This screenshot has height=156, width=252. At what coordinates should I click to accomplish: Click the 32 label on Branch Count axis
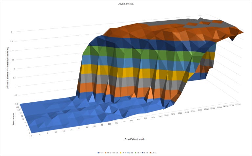(x=22, y=116)
